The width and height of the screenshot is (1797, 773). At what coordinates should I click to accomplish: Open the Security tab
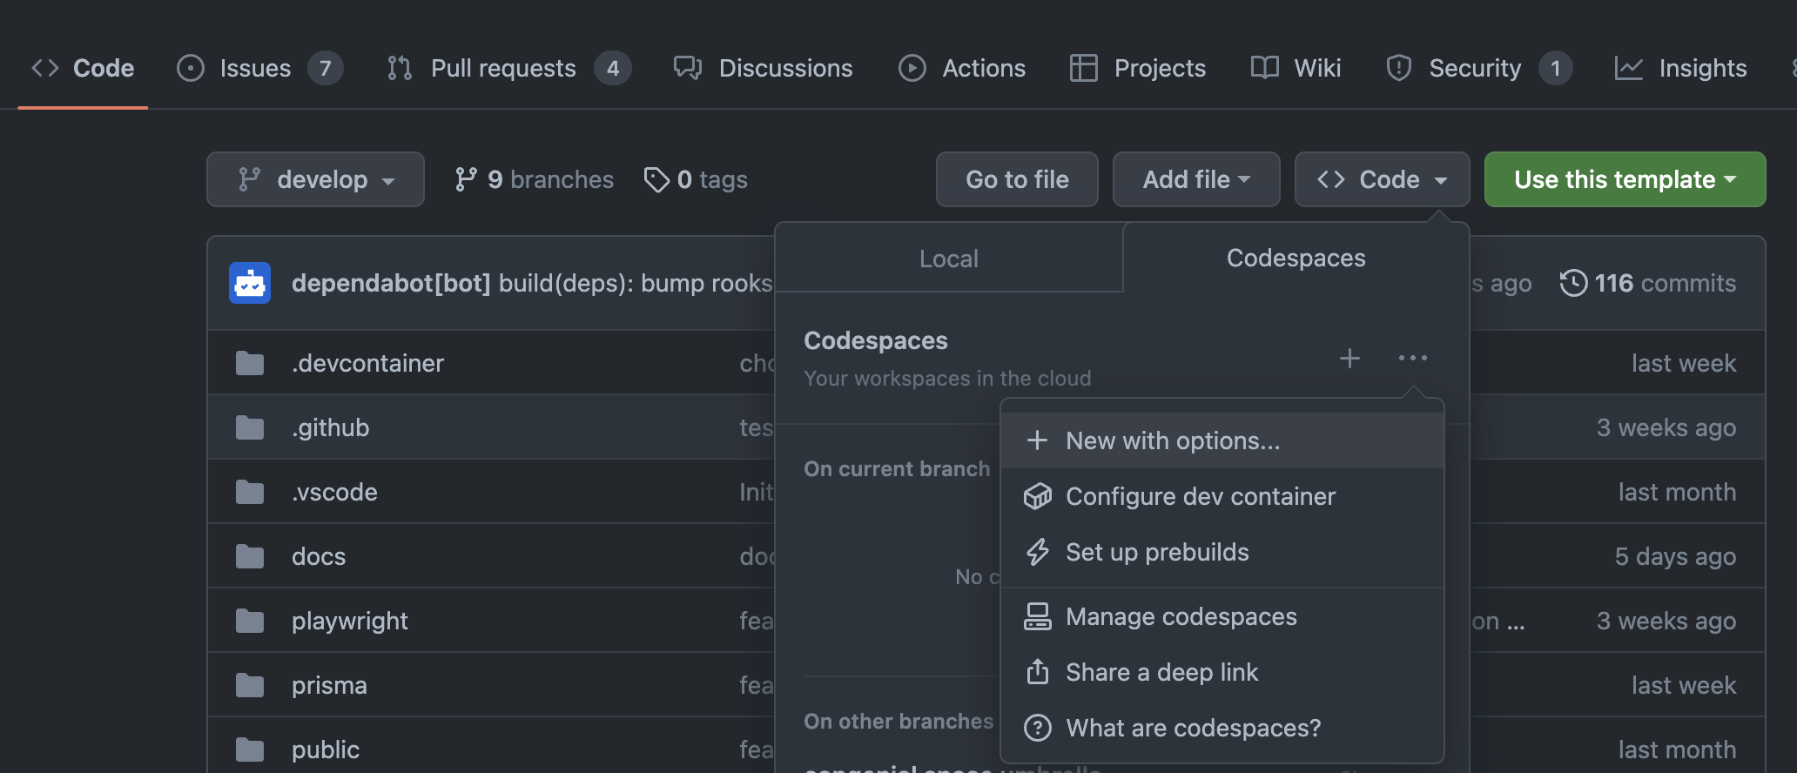point(1478,68)
